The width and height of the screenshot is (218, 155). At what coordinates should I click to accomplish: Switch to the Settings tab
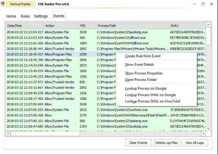pos(41,16)
